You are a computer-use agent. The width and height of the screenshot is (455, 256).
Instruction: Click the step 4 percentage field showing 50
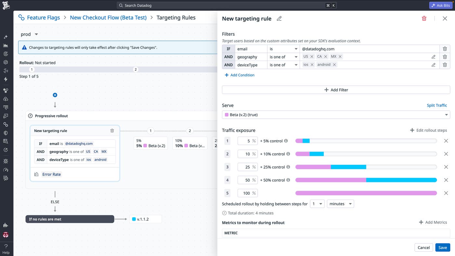247,180
